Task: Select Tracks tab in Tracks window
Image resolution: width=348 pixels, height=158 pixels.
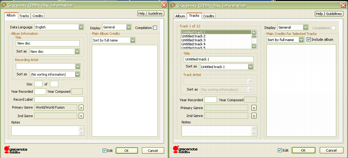Action: click(194, 16)
